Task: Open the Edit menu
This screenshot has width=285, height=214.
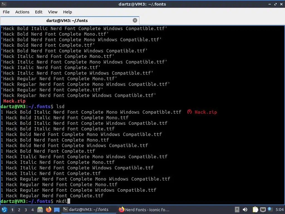Action: coord(38,12)
